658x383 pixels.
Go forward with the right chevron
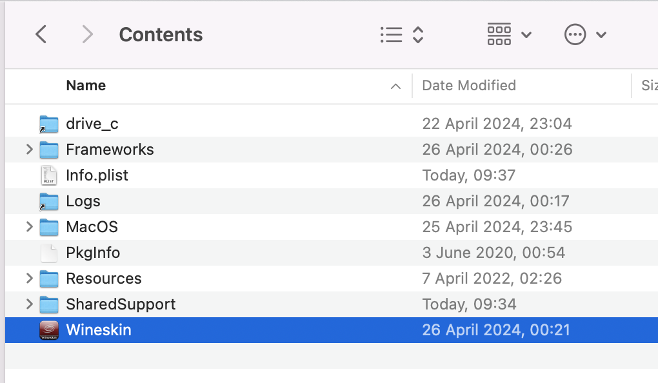[x=87, y=34]
